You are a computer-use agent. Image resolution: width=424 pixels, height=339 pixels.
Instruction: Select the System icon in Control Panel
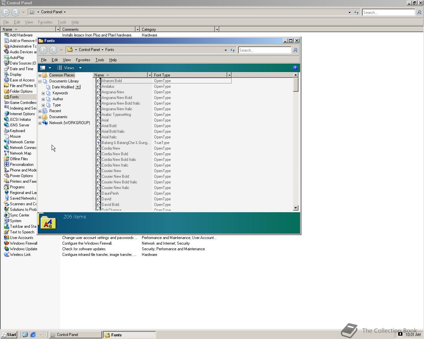click(x=7, y=221)
